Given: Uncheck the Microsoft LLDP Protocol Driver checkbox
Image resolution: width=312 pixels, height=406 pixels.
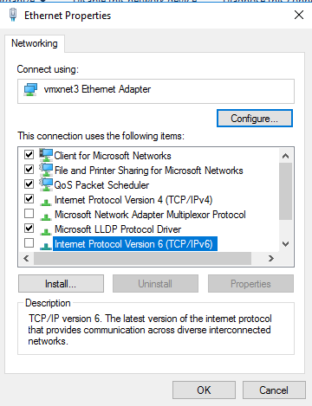Looking at the screenshot, I should (29, 229).
